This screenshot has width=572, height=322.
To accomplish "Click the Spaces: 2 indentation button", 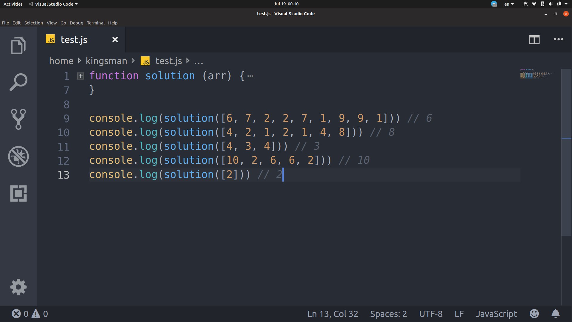I will pyautogui.click(x=388, y=314).
